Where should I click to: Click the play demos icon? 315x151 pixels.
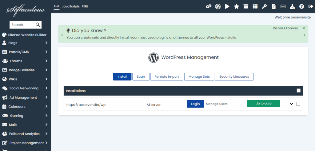pyautogui.click(x=227, y=6)
